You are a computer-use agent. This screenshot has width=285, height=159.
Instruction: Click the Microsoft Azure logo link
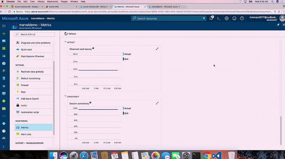pos(15,18)
